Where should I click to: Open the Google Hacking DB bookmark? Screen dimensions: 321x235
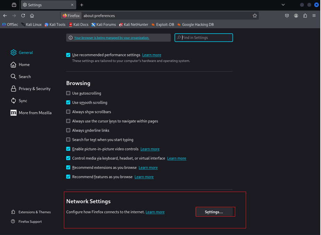[x=195, y=25]
